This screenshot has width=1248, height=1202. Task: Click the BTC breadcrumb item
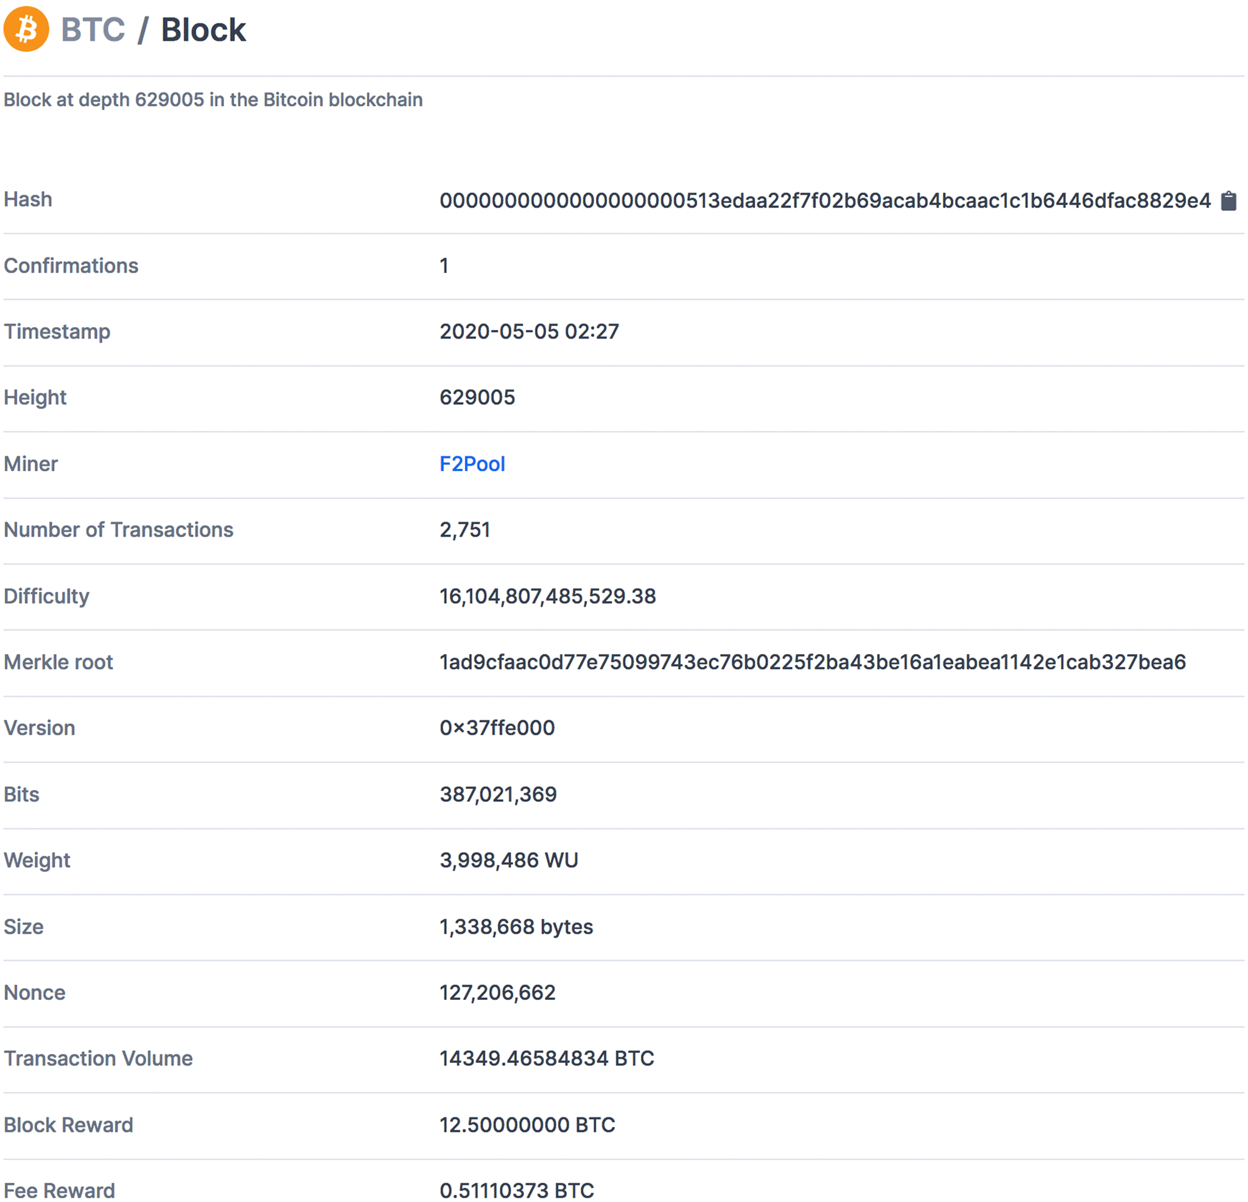[x=93, y=29]
